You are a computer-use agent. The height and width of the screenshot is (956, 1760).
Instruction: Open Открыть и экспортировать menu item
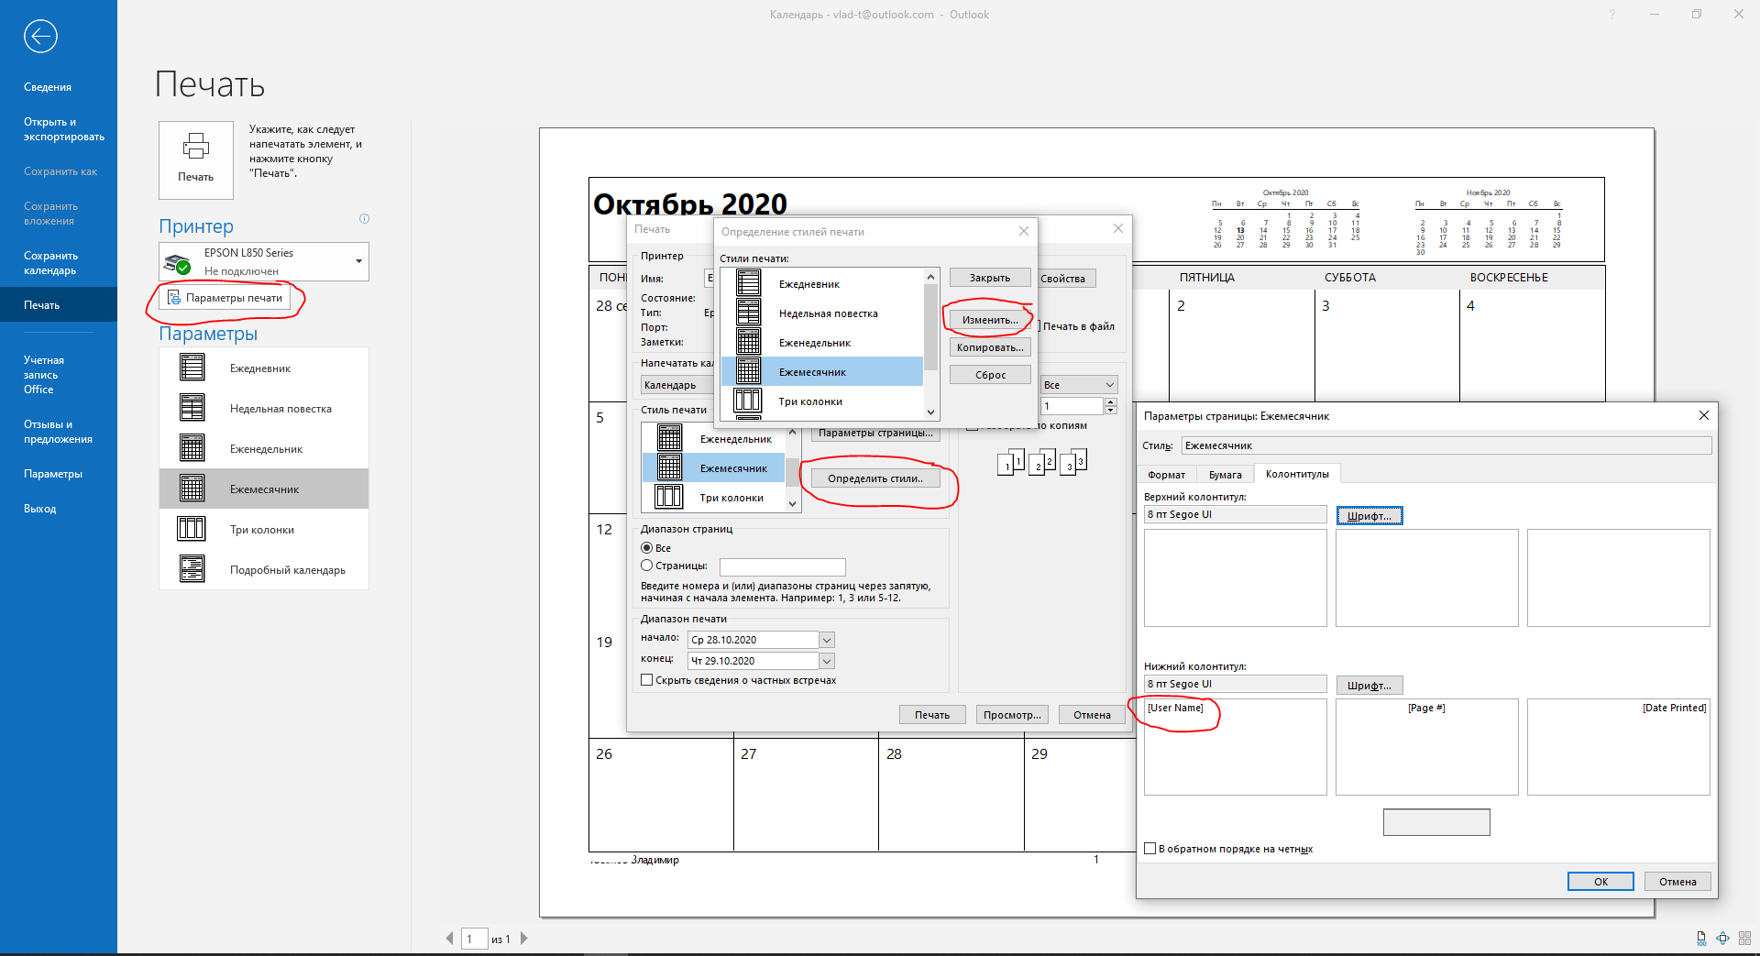[x=64, y=129]
